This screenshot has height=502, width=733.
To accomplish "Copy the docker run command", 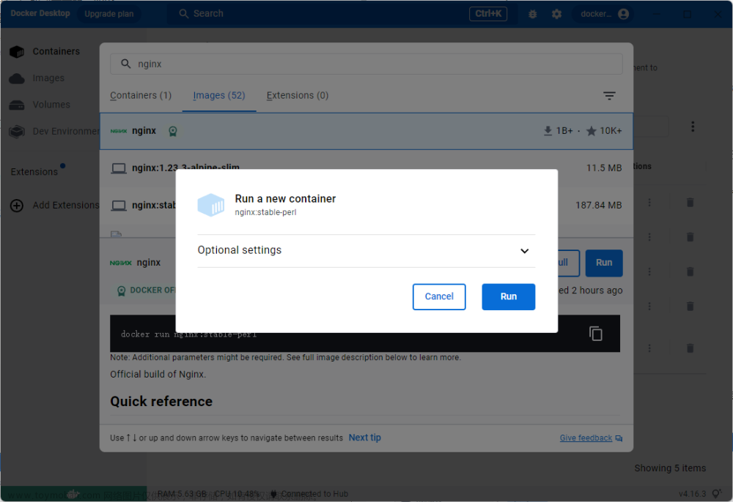I will click(595, 334).
